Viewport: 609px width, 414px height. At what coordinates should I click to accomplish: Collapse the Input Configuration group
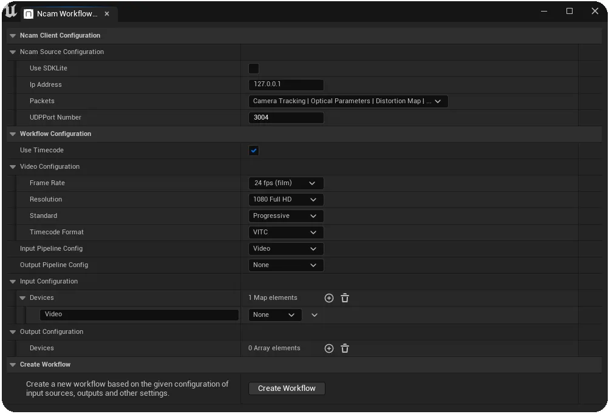click(x=13, y=282)
